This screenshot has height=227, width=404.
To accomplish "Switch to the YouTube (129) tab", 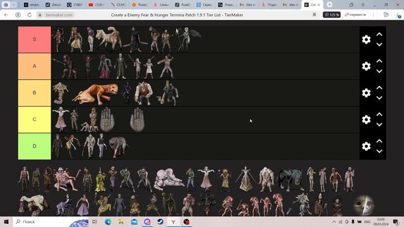I will click(97, 4).
